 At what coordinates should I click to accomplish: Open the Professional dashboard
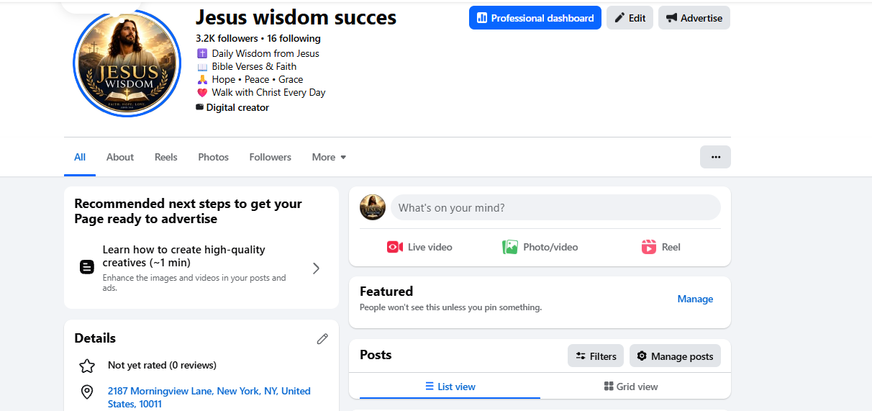point(535,18)
